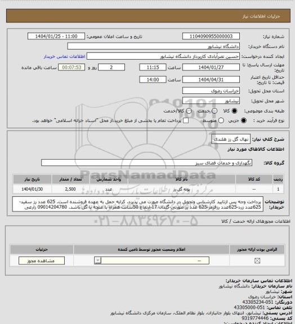Click the جزئیات column header in permits table
This screenshot has height=324, width=295.
click(x=42, y=249)
